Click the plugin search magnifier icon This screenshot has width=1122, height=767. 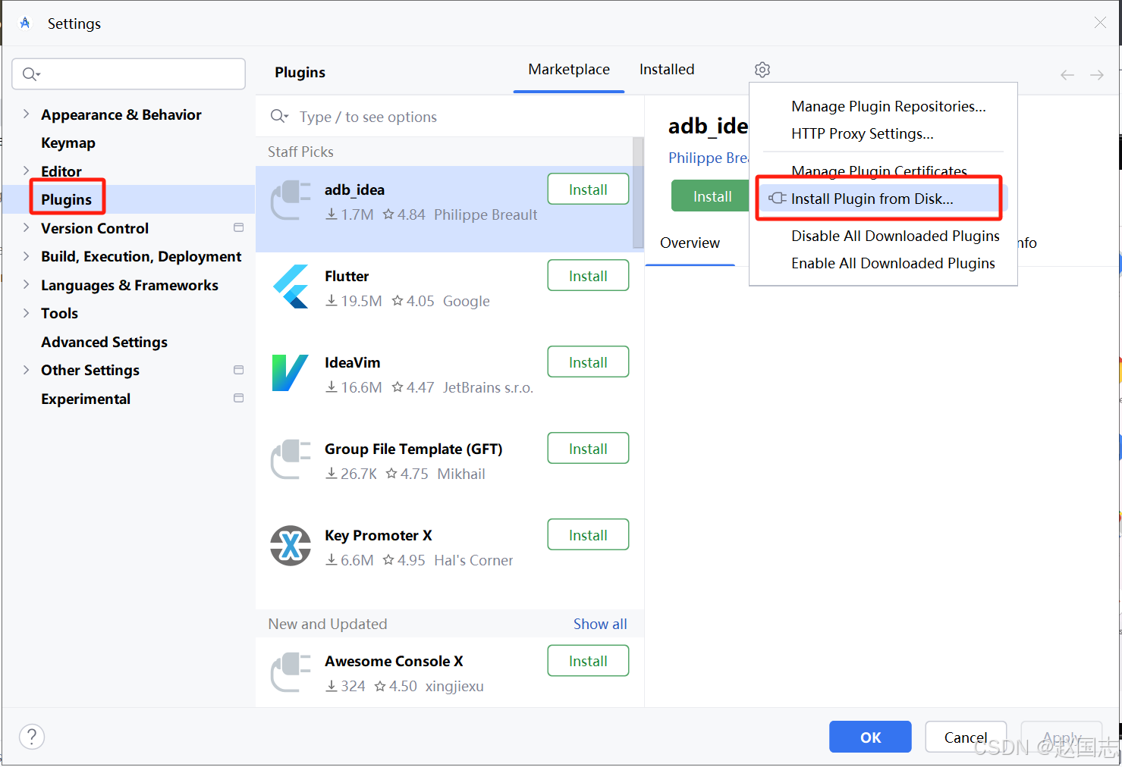(x=279, y=116)
